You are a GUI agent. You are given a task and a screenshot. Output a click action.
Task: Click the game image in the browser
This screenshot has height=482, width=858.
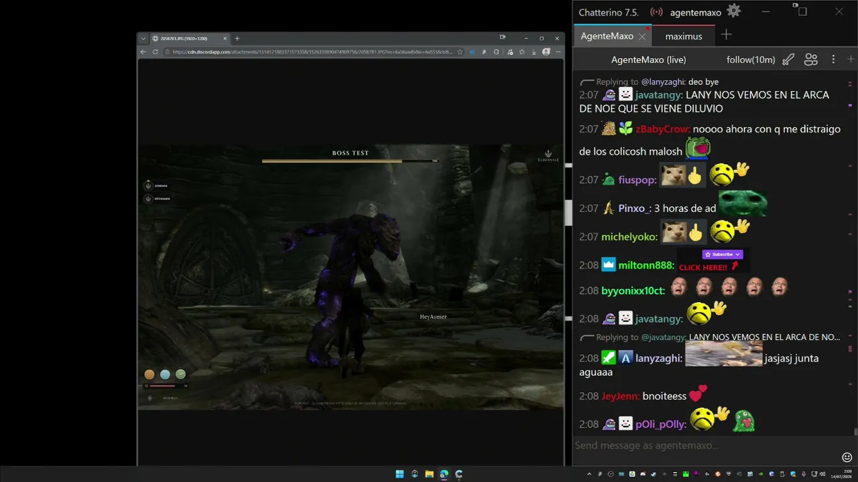point(351,276)
